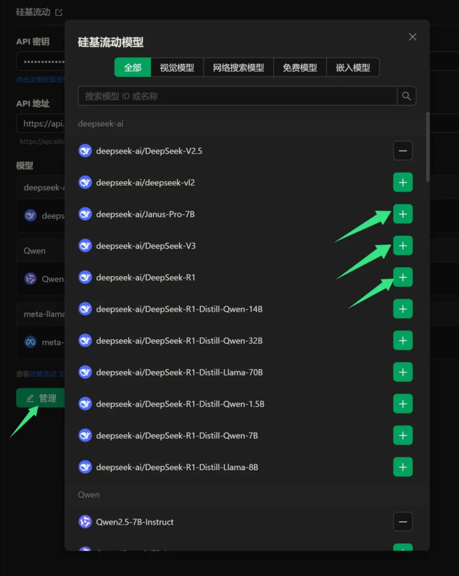Add DeepSeek-R1-Distill-Qwen-14B with its plus button

[x=403, y=309]
